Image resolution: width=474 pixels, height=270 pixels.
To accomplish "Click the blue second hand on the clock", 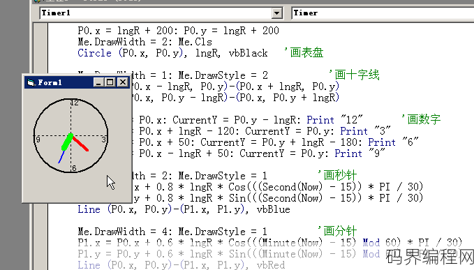I will tap(61, 157).
